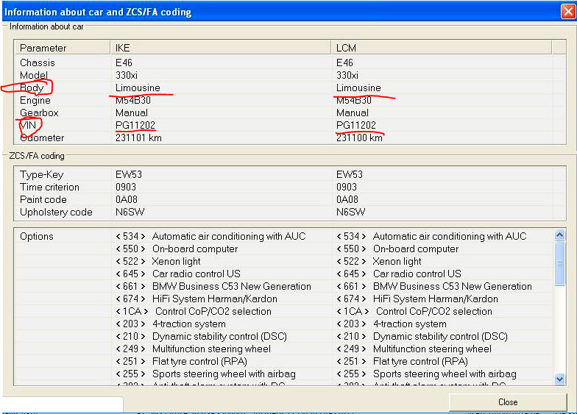Viewport: 577px width, 414px height.
Task: Click the Close button
Action: [x=507, y=402]
